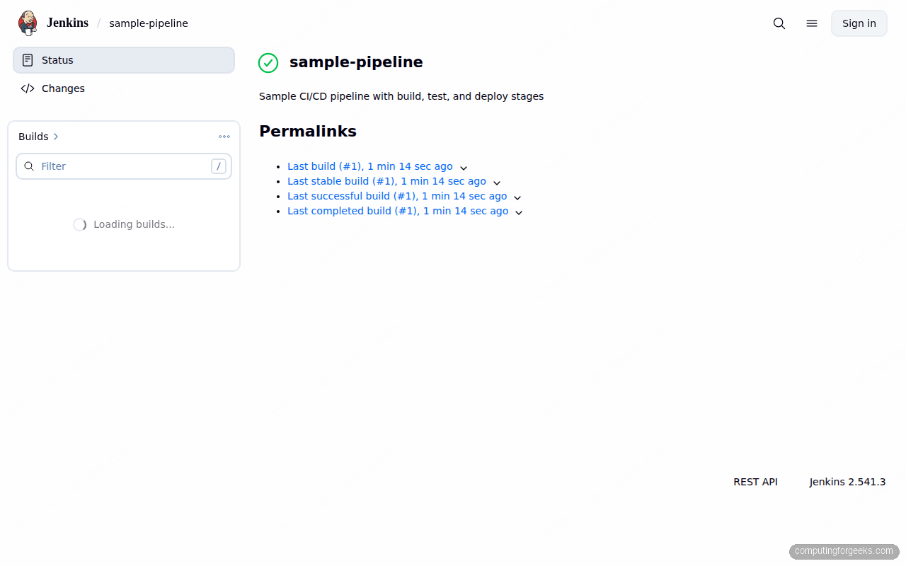Click the magnifier icon inside the filter box
The image size is (906, 566).
29,166
